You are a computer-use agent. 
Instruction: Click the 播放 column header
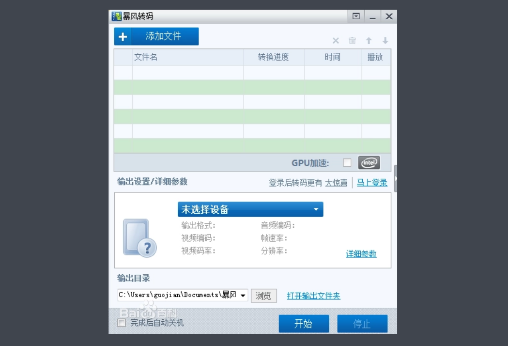click(376, 57)
